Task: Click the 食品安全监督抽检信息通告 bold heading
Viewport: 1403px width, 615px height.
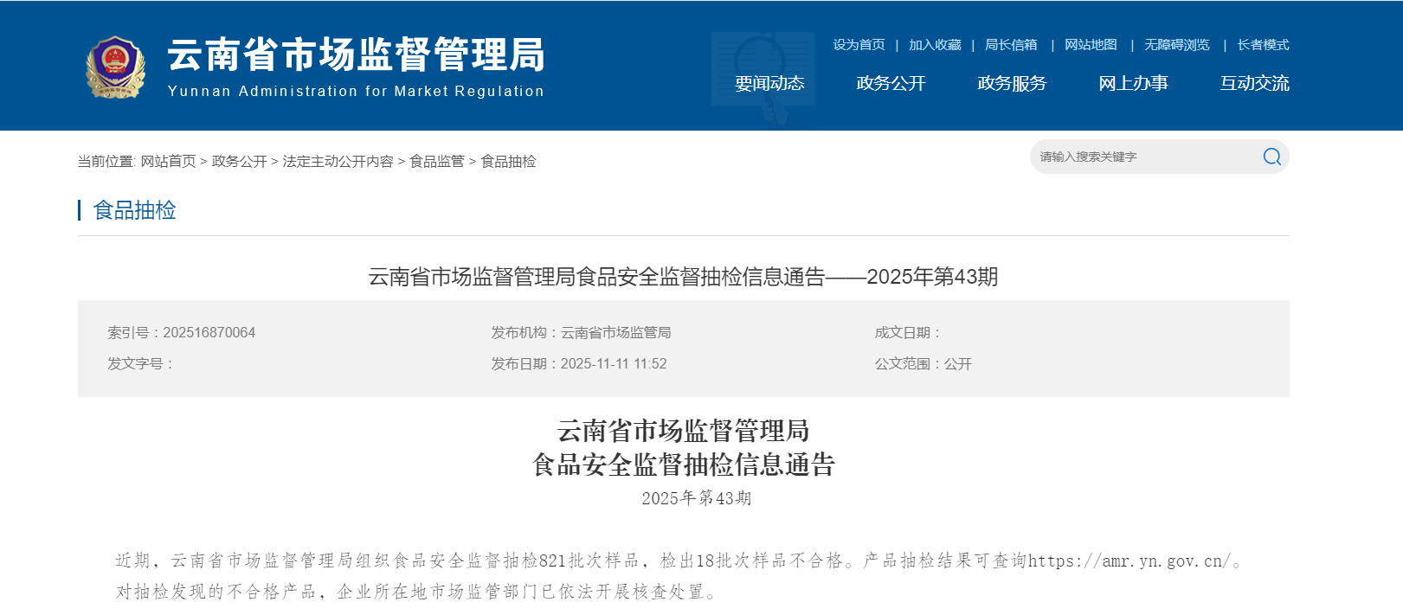Action: tap(683, 465)
